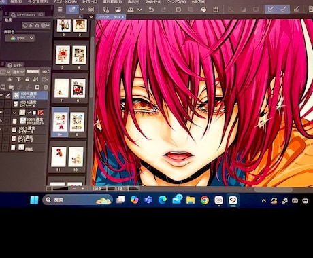Close the コミック page manager tab
The width and height of the screenshot is (313, 258).
(80, 16)
